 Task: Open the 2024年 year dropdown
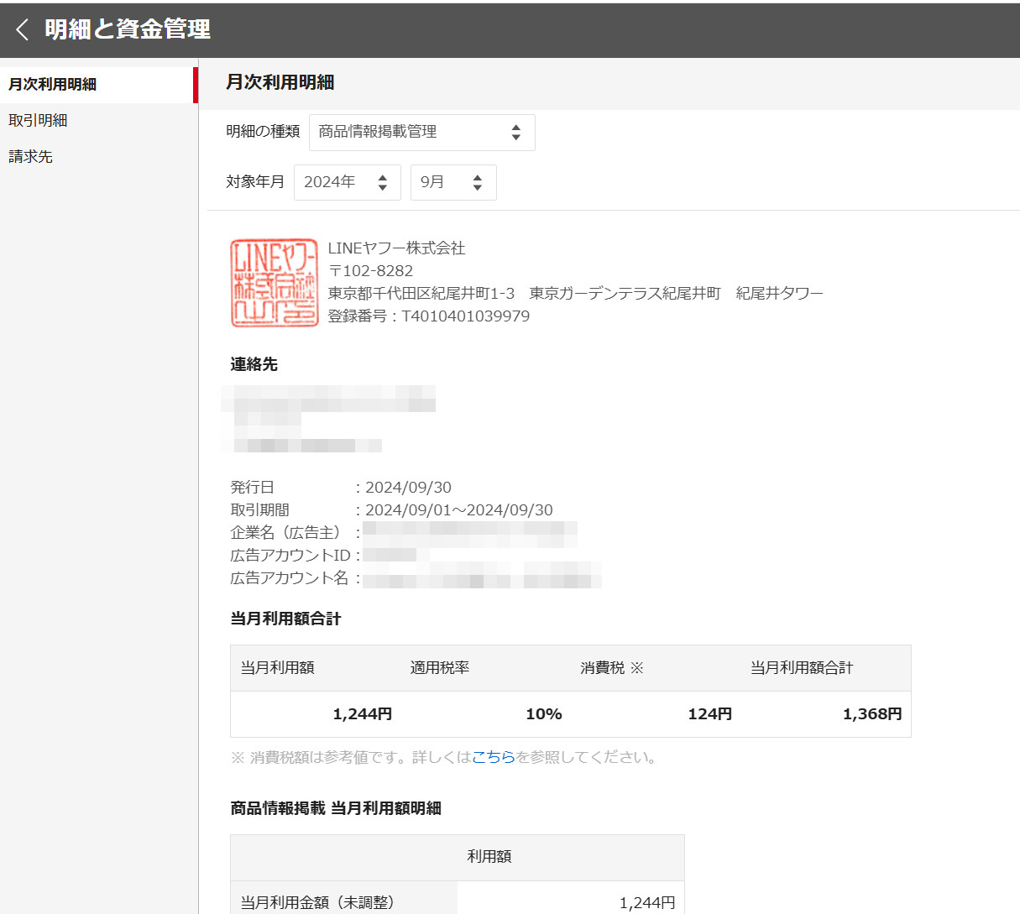[347, 182]
